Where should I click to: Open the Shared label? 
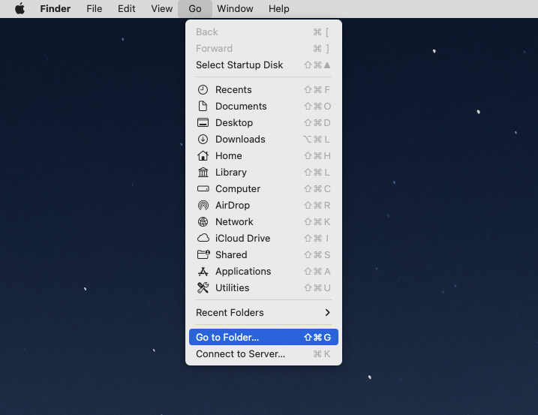point(231,254)
